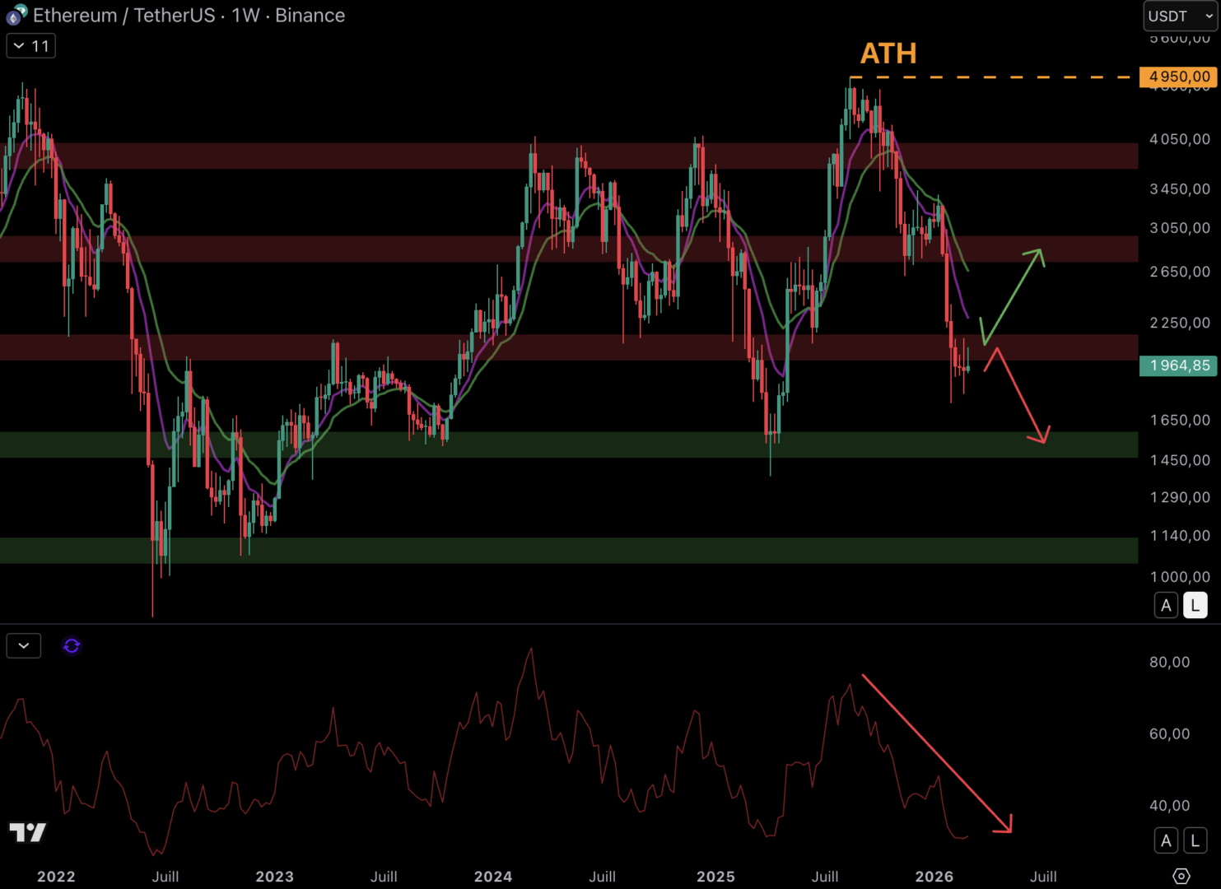Click the 4950,00 ATH price label
The height and width of the screenshot is (889, 1221).
tap(1178, 77)
